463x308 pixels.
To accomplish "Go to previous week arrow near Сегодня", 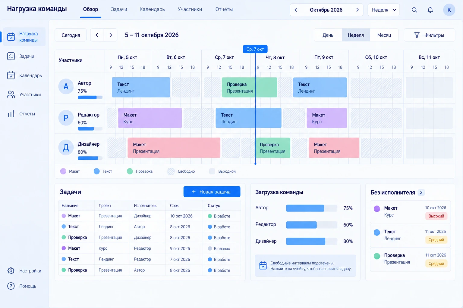I will tap(97, 35).
